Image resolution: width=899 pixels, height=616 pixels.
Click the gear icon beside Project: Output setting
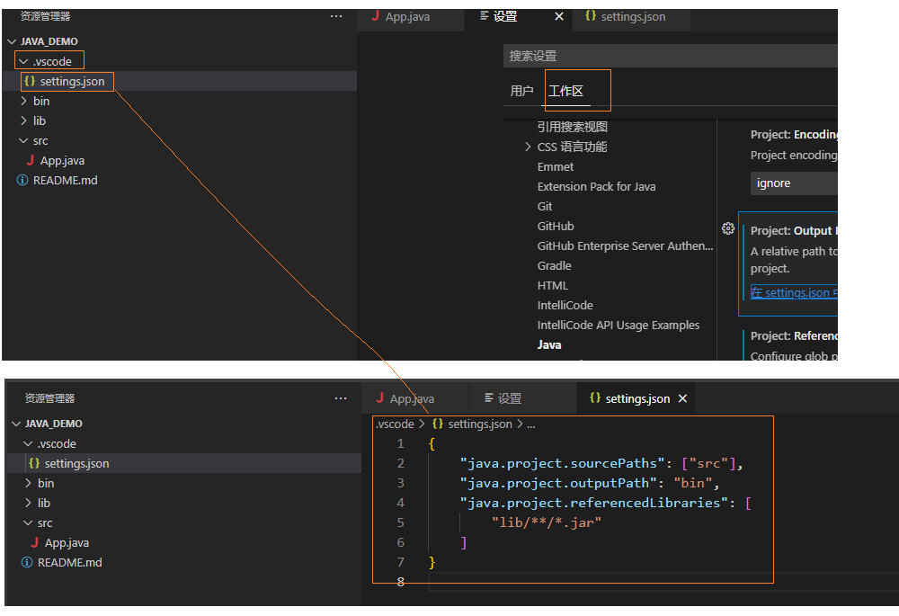(728, 228)
